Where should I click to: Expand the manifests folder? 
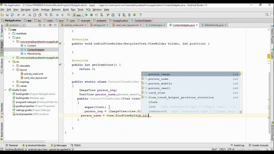9,33
